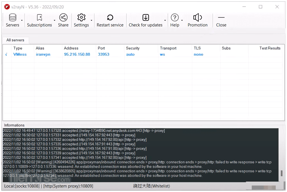Screen dimensions: 287x192
Task: Click Restart service button
Action: 110,21
